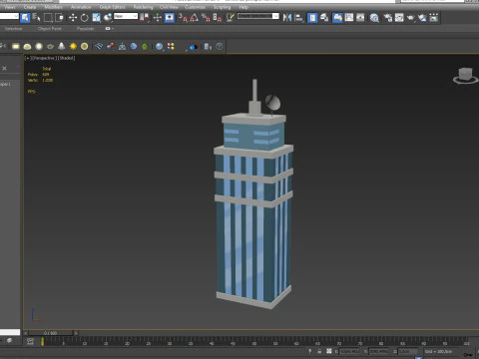Toggle the Scene Explorer button
Viewport: 479px width, 359px height.
[x=312, y=17]
